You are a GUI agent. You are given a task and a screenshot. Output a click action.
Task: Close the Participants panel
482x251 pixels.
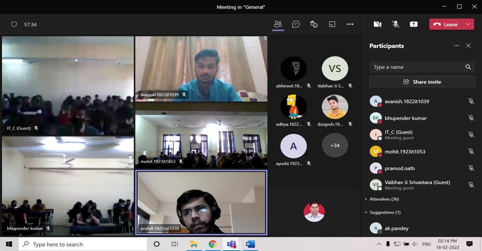point(469,46)
